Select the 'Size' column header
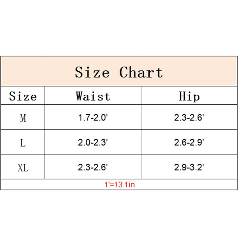 tap(23, 96)
